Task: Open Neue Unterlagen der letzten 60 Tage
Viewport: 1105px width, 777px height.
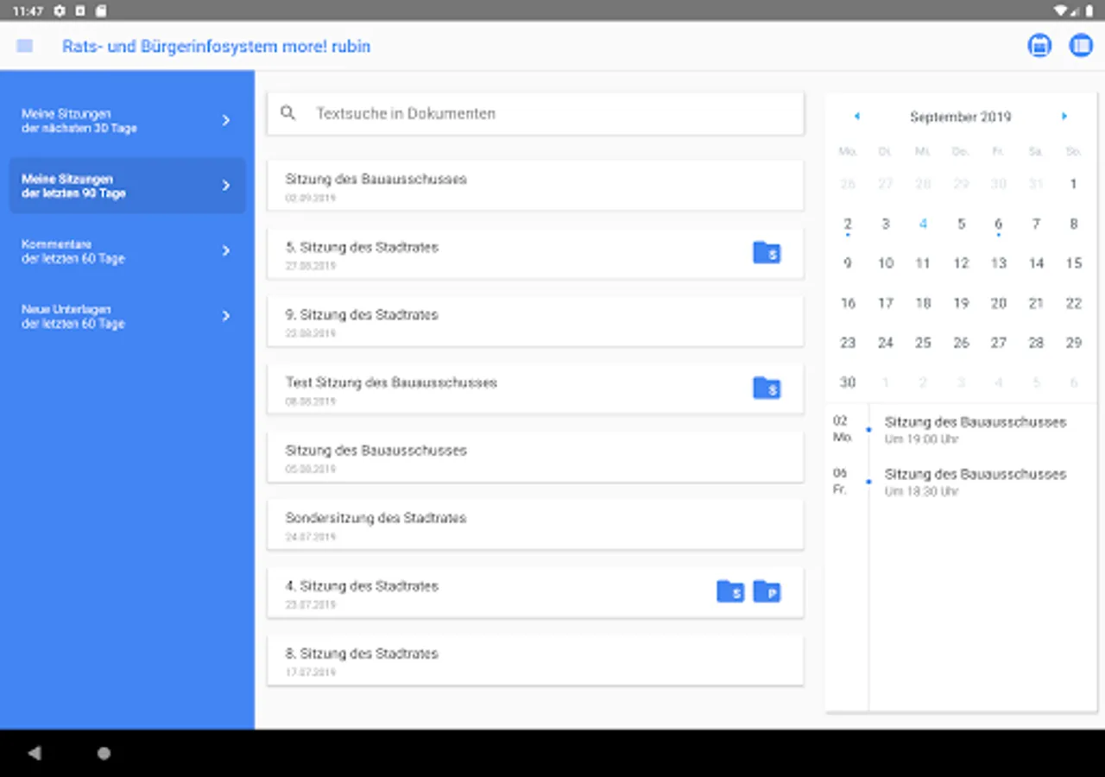Action: tap(128, 316)
